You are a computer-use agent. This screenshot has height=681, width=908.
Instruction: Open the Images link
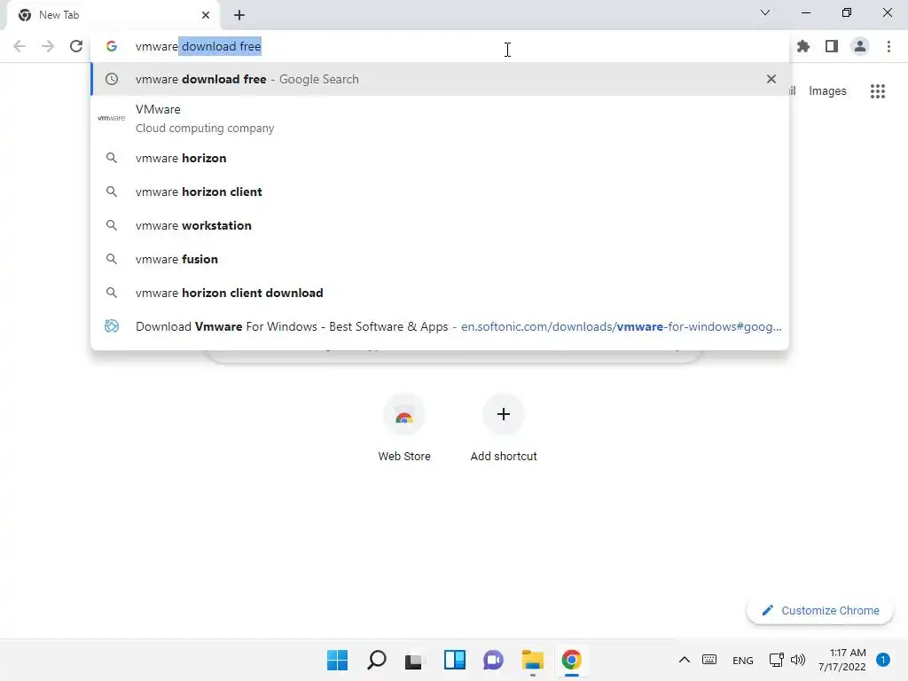(x=827, y=91)
